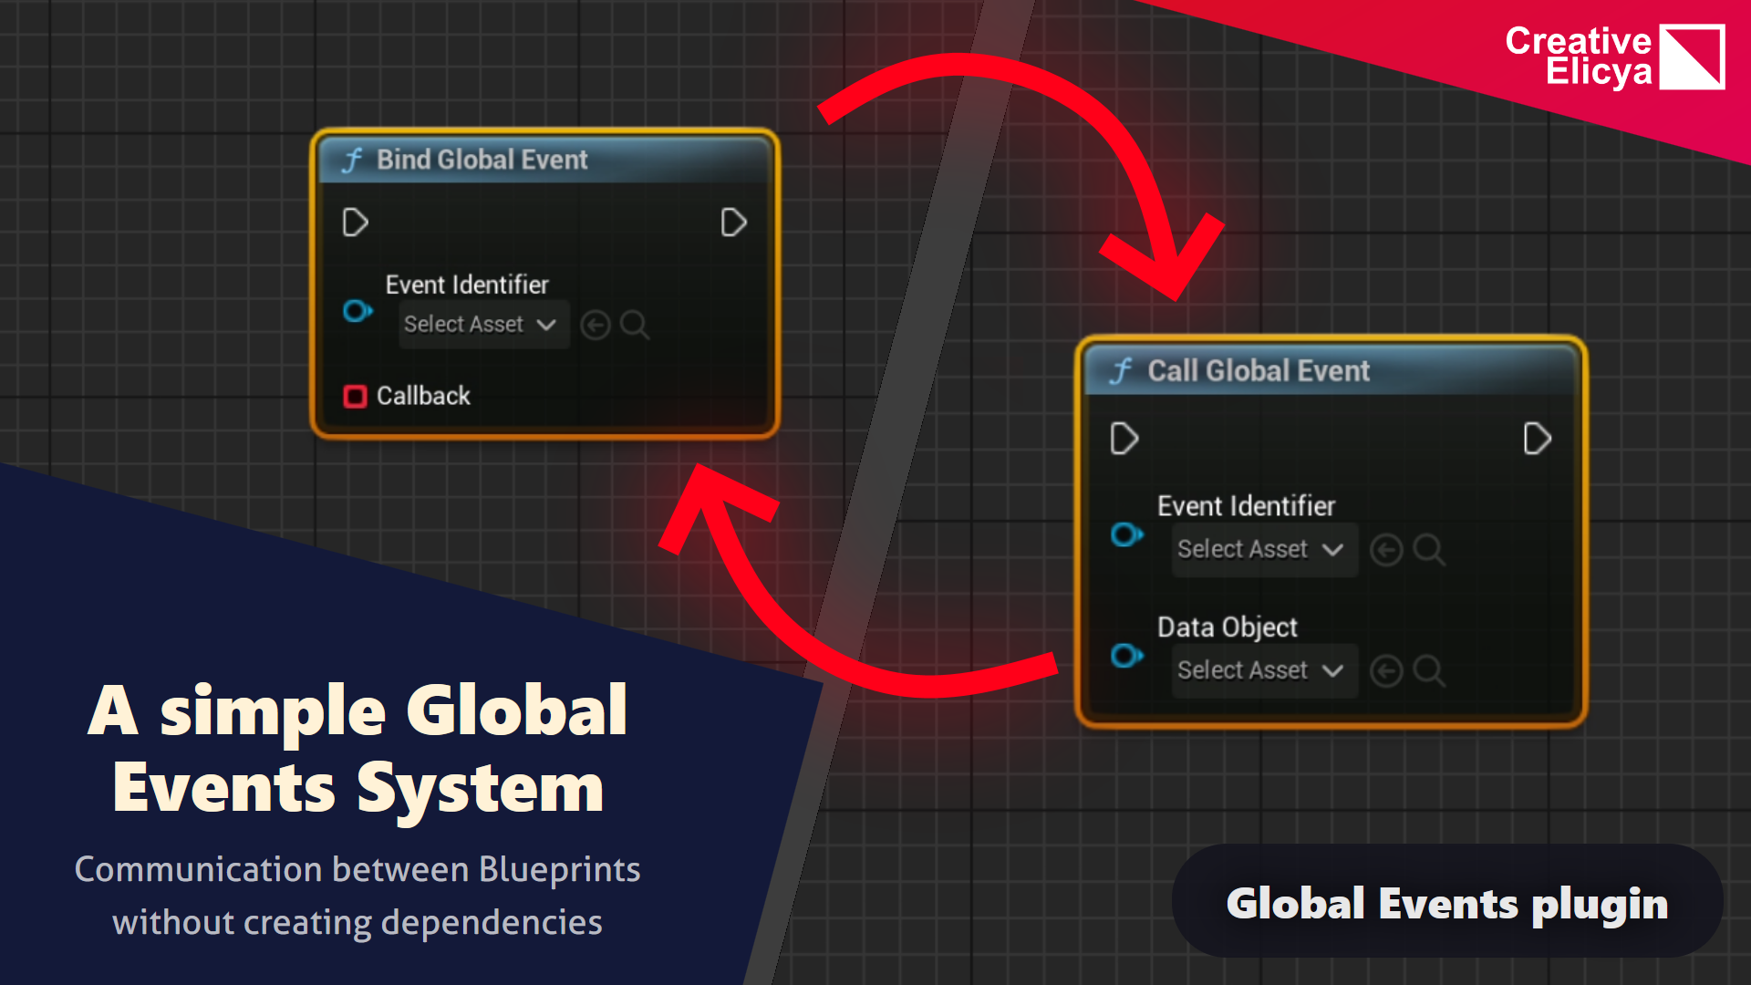Open the Select Asset dropdown under Event Identifier on Bind Global Event
Viewport: 1751px width, 985px height.
[482, 325]
